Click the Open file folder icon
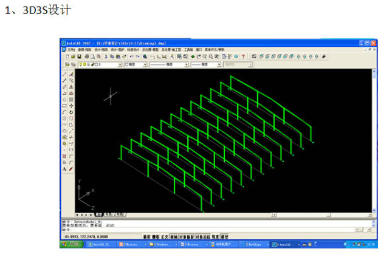389x257 pixels. coord(73,57)
